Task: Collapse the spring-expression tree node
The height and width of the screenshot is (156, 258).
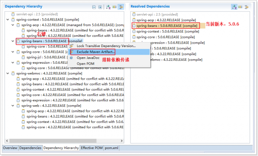Action: click(x=13, y=63)
